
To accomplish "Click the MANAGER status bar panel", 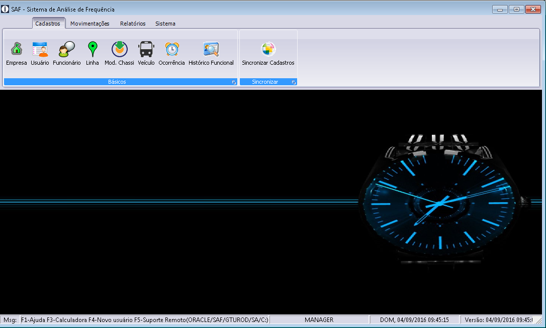I will tap(319, 320).
